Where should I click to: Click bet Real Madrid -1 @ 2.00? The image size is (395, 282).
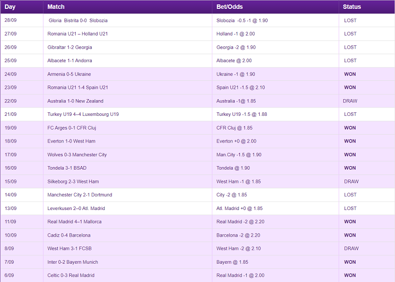click(x=240, y=276)
